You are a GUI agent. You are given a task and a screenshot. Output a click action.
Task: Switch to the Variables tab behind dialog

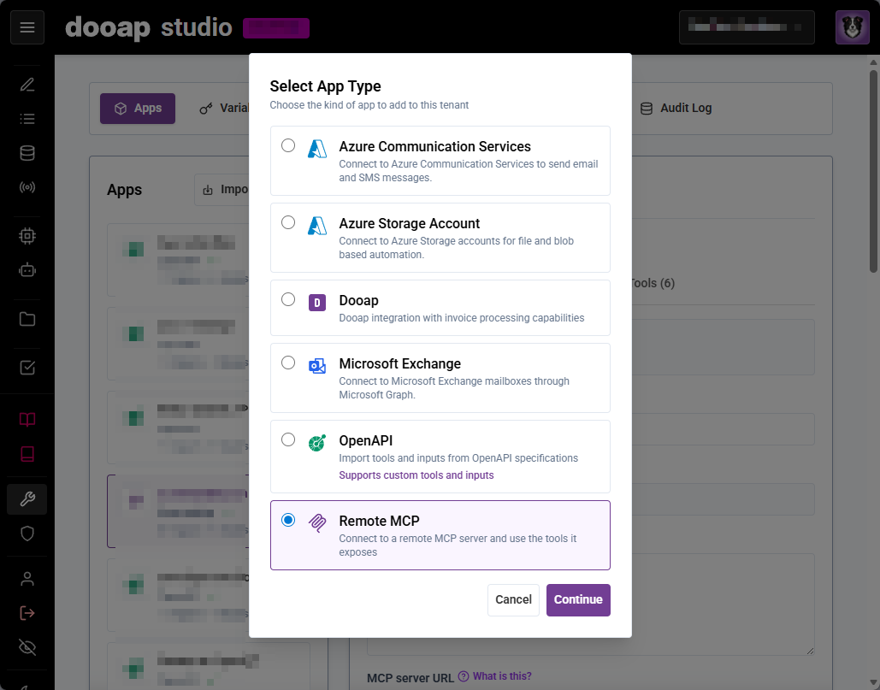coord(223,109)
